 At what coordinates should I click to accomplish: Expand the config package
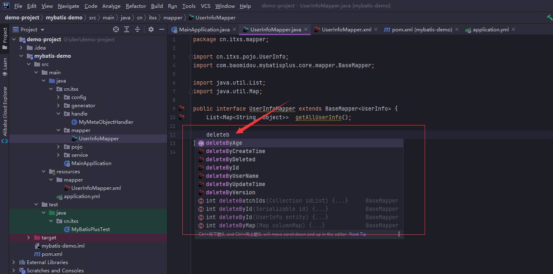pos(58,97)
